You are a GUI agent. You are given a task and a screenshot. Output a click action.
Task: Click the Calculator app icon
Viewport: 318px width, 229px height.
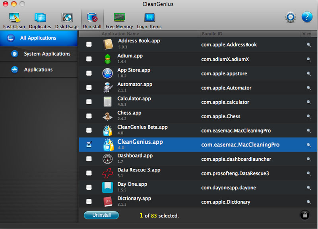(x=108, y=102)
